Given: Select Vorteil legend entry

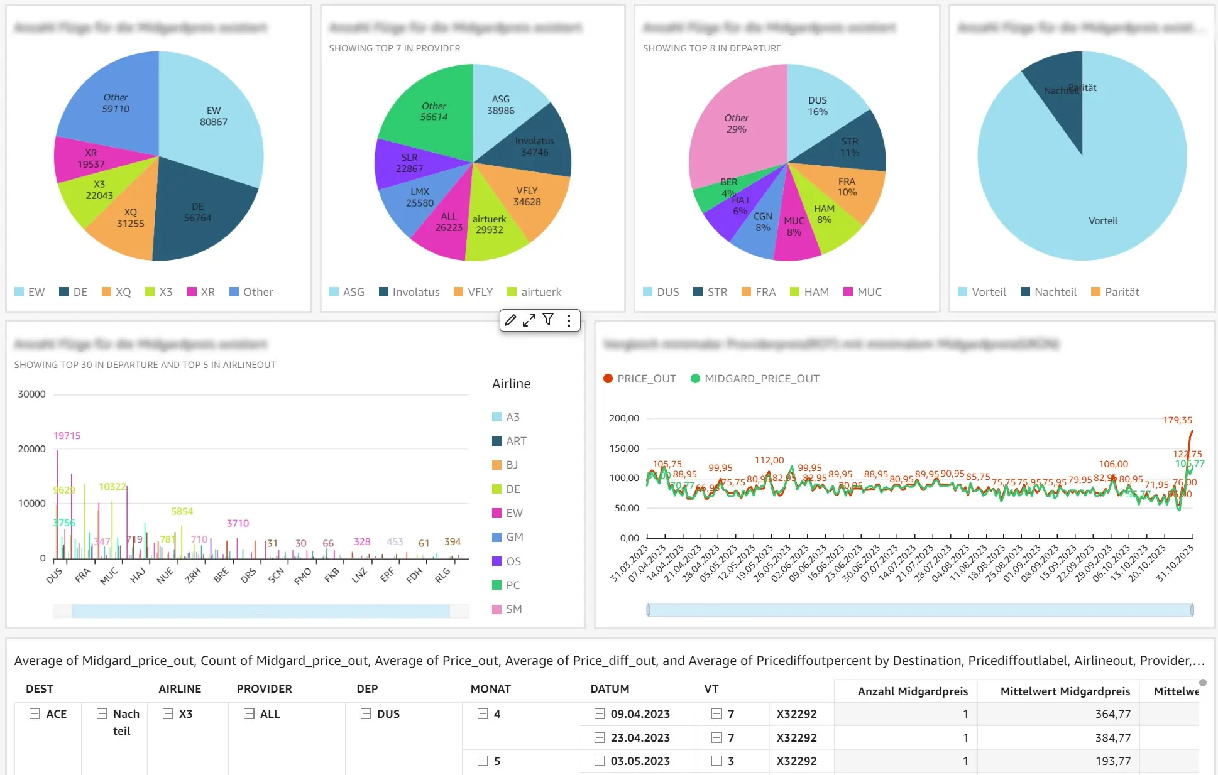Looking at the screenshot, I should (x=982, y=292).
